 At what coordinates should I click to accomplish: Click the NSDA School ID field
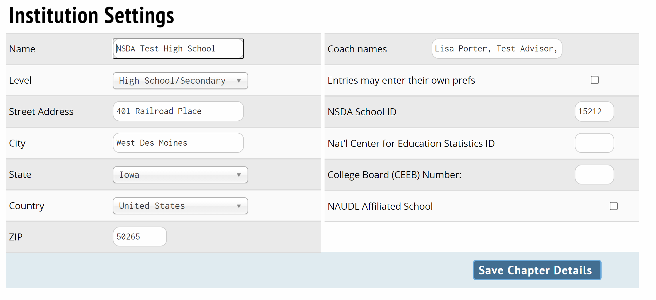(594, 112)
